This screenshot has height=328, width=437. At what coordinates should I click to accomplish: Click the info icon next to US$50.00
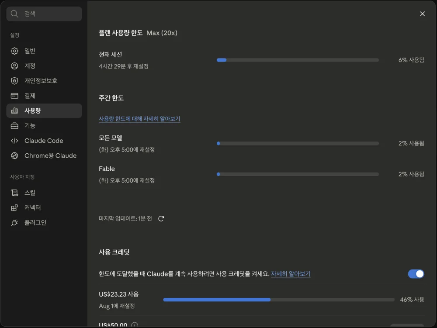point(135,325)
